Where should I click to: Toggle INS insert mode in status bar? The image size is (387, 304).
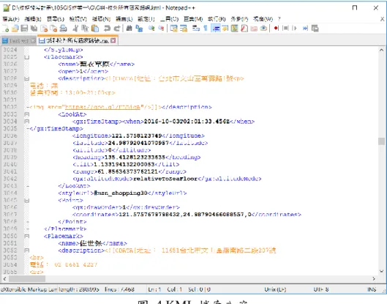point(372,289)
